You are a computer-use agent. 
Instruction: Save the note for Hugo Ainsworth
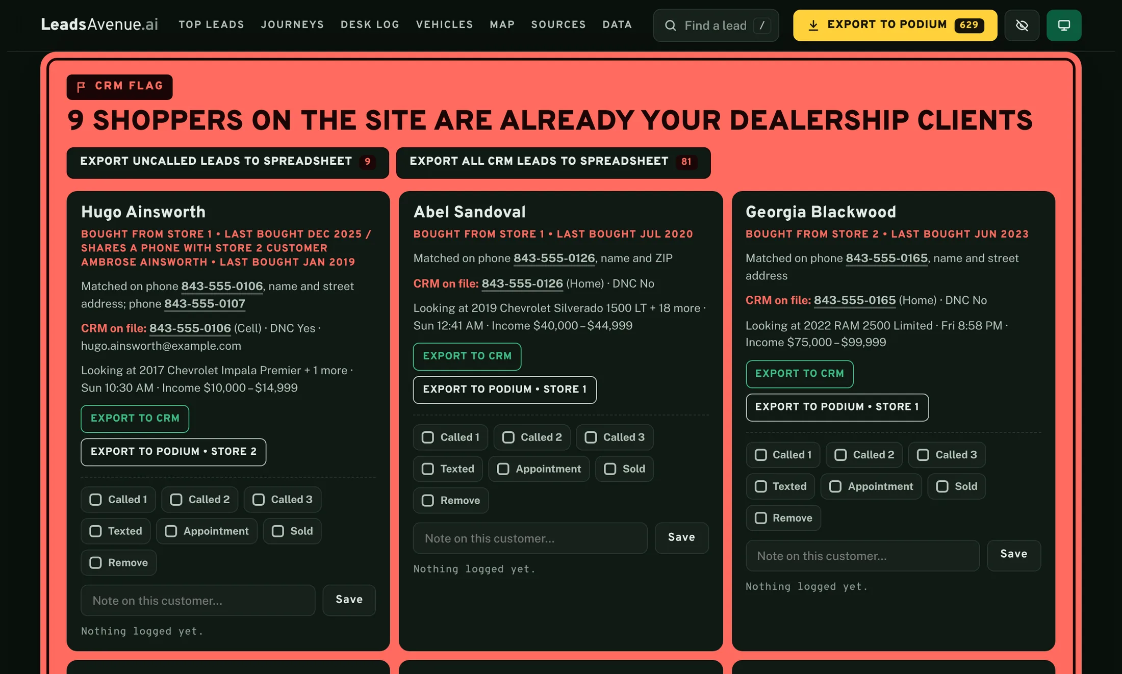click(x=349, y=600)
